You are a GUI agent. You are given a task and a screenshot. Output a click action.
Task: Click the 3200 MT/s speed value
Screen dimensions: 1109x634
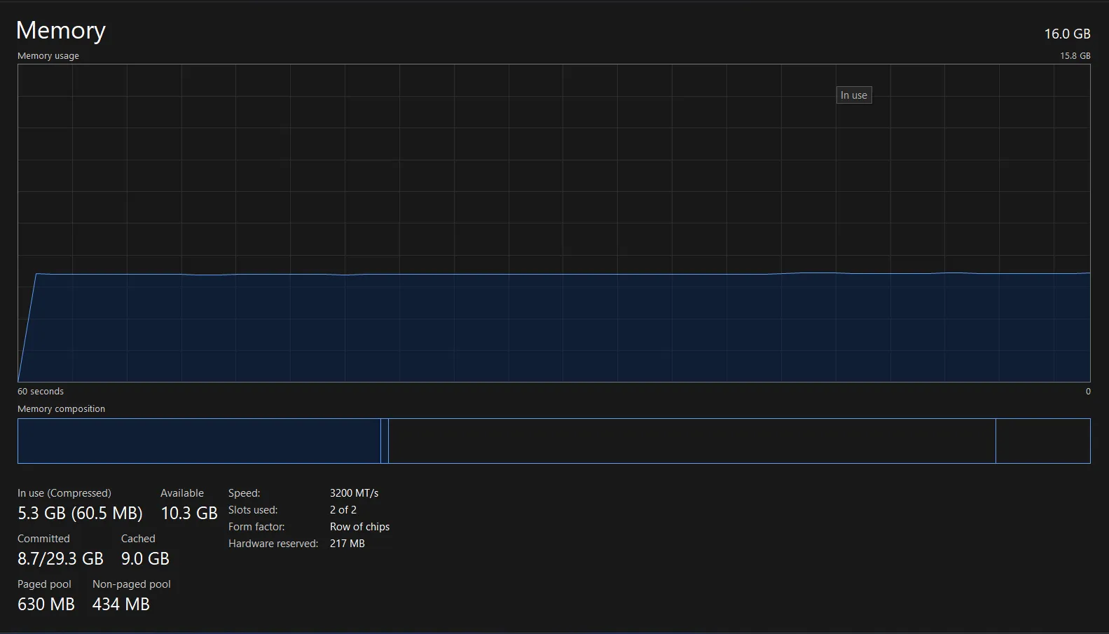pos(354,493)
